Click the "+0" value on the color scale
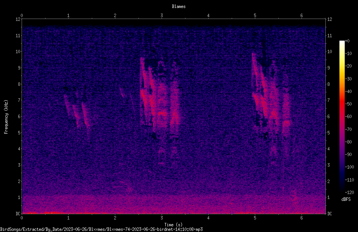Image resolution: width=358 pixels, height=232 pixels. pos(347,41)
